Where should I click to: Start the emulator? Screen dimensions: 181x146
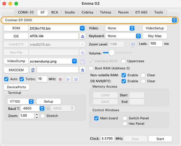coord(160,139)
